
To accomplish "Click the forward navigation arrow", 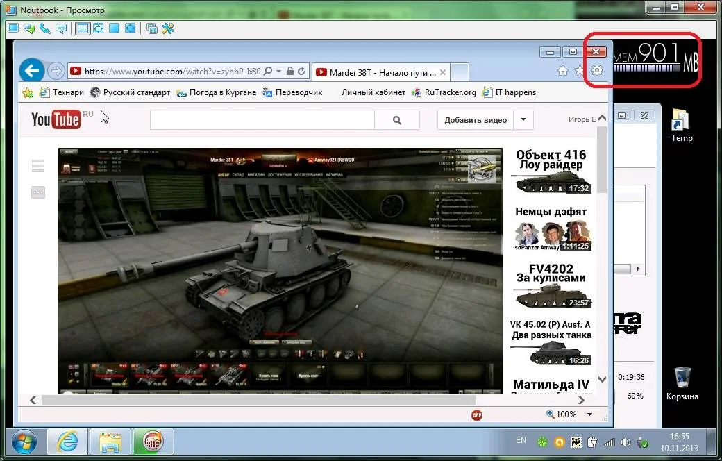I will click(56, 71).
